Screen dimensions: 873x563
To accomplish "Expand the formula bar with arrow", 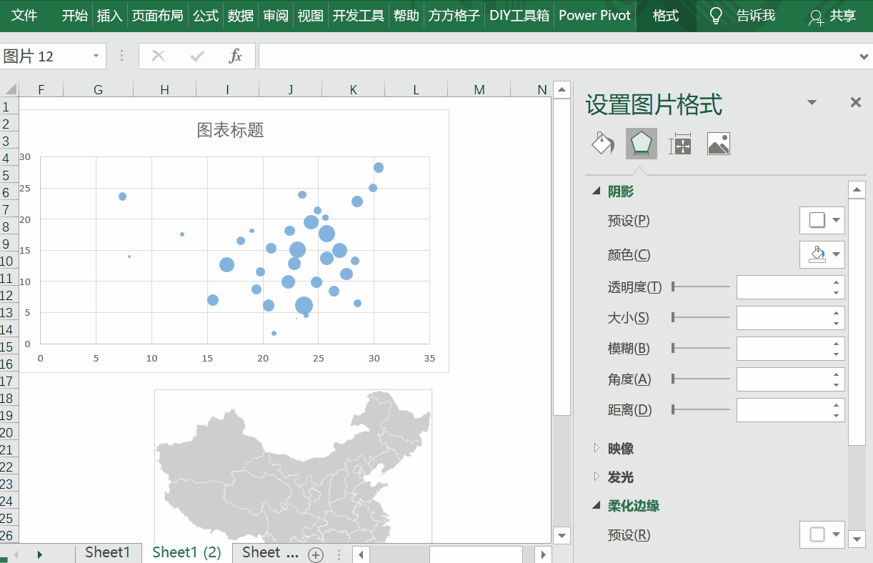I will pos(864,56).
